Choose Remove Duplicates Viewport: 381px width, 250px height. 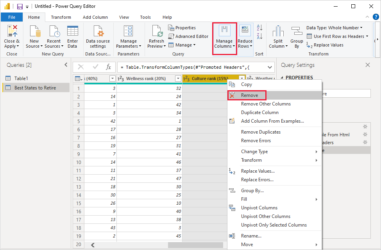(x=275, y=132)
